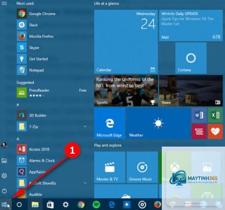Open File Explorer on the taskbar
The height and width of the screenshot is (210, 225).
35,204
